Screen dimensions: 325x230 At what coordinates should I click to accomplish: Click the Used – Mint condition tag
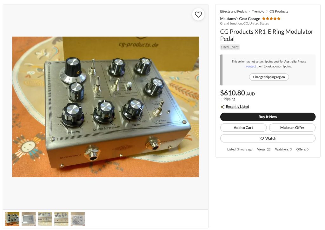pos(230,47)
